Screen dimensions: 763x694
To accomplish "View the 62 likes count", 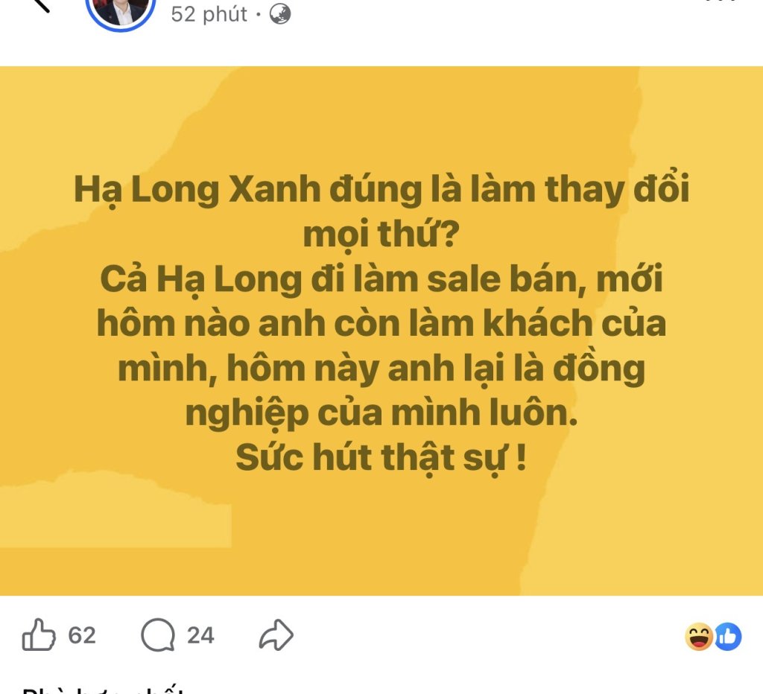I will 82,635.
